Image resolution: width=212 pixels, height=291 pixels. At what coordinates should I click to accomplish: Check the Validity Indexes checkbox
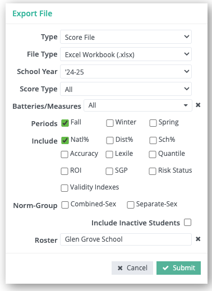click(x=64, y=188)
